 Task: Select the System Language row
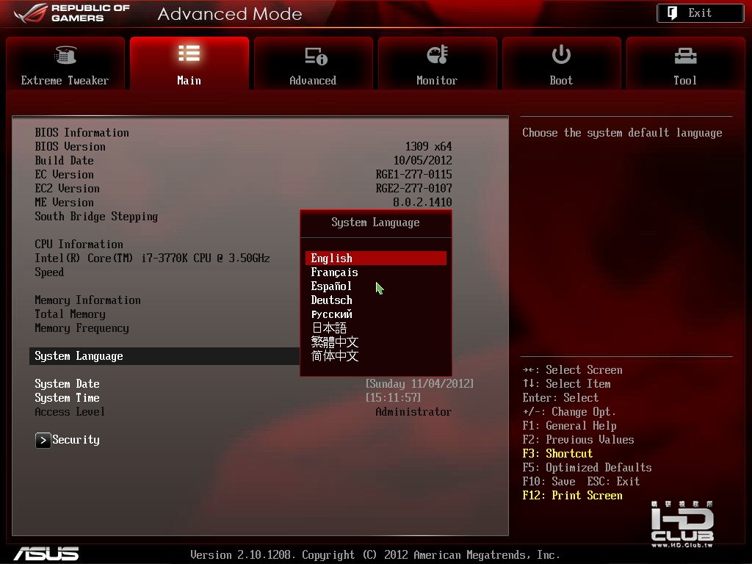tap(164, 356)
